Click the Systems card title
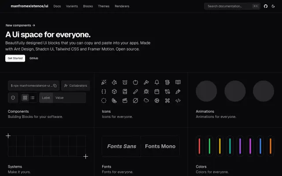 tap(15, 167)
